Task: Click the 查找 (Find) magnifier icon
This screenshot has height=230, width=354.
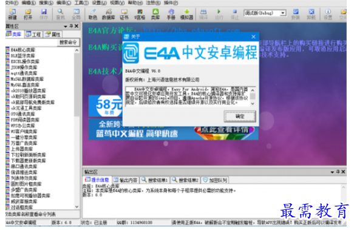Action: (60, 14)
